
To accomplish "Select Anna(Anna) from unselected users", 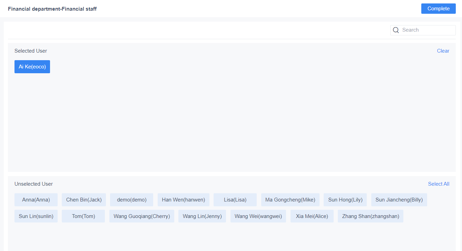I will (x=36, y=199).
